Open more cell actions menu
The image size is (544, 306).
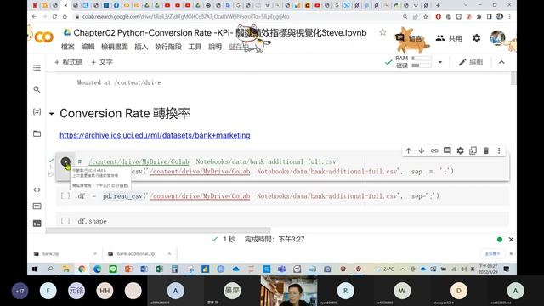coord(499,150)
